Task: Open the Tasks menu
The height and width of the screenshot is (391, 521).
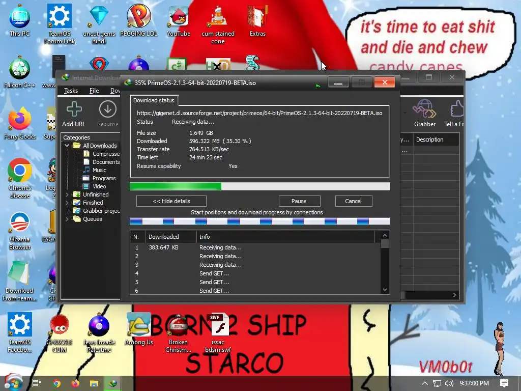Action: 71,91
